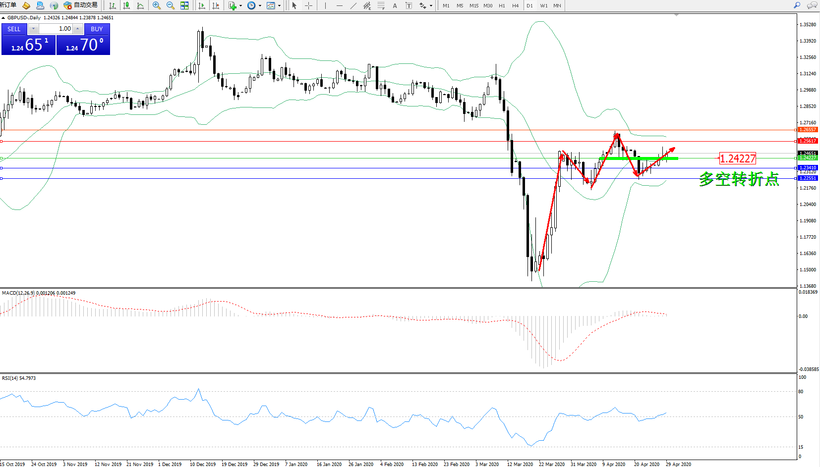
Task: Choose the Fibonacci retracement tool
Action: click(381, 5)
